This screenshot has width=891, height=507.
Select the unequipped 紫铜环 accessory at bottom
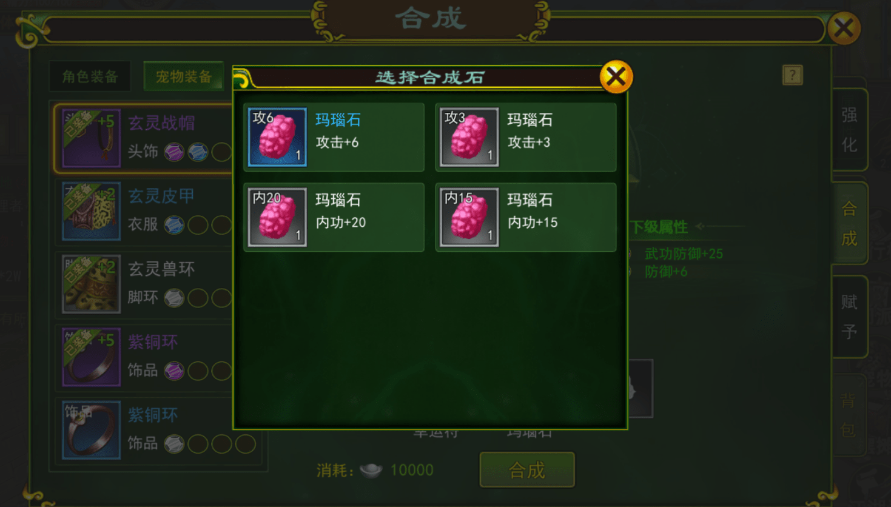tap(91, 430)
